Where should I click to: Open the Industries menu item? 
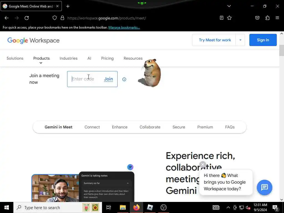coord(69,58)
